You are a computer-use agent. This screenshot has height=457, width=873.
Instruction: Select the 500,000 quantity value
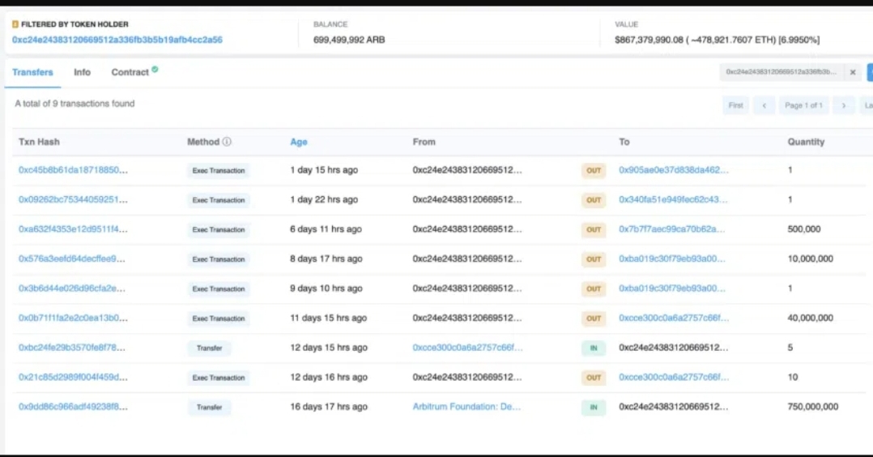pos(804,229)
